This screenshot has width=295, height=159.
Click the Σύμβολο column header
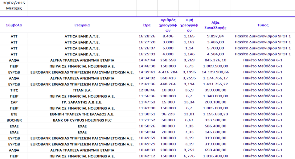[x=14, y=25]
